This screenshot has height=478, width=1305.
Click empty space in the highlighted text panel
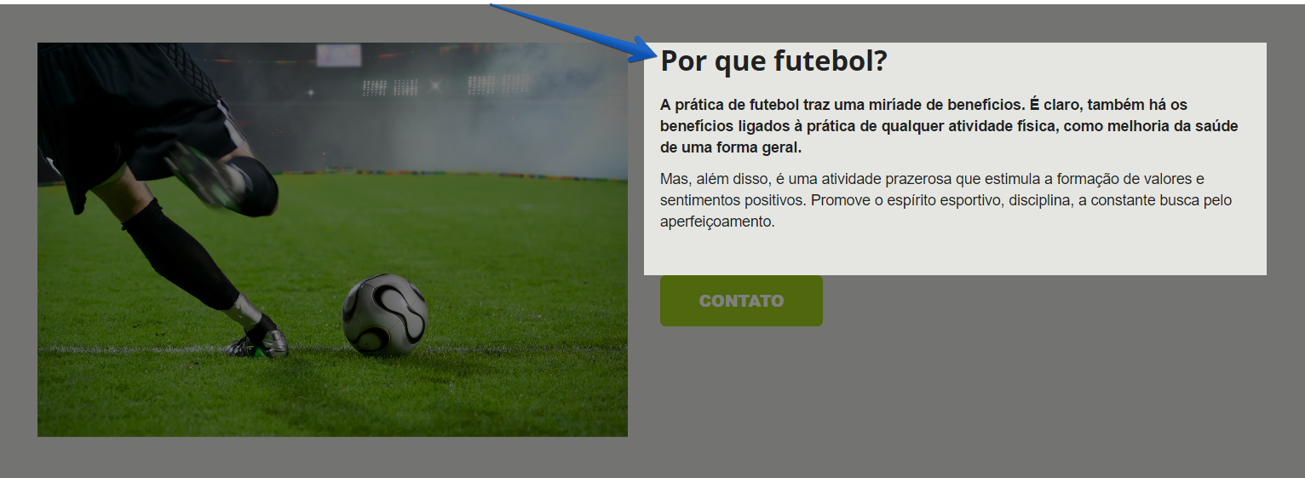click(x=1022, y=251)
